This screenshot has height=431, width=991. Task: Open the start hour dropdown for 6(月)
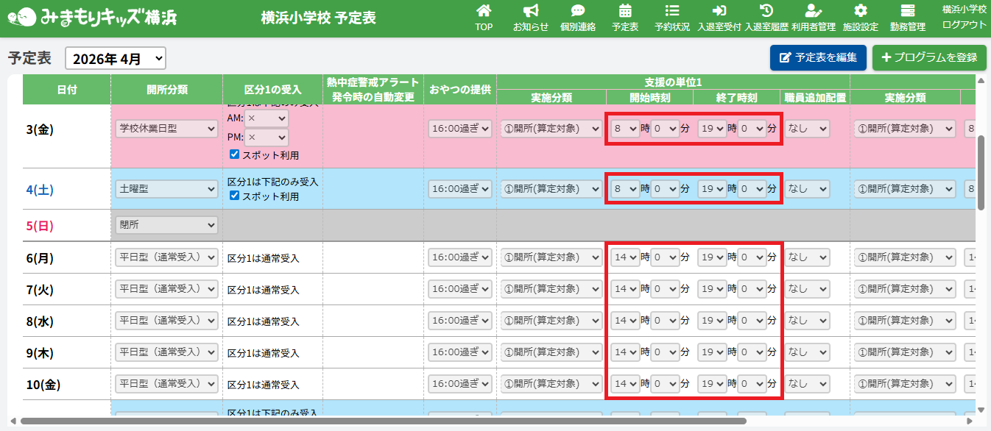point(624,257)
